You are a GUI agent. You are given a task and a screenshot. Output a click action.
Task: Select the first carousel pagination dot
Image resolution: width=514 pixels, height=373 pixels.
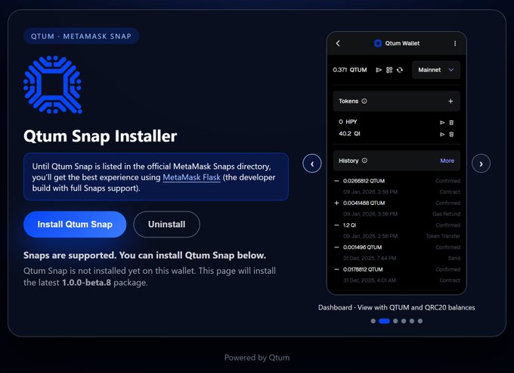pos(373,321)
